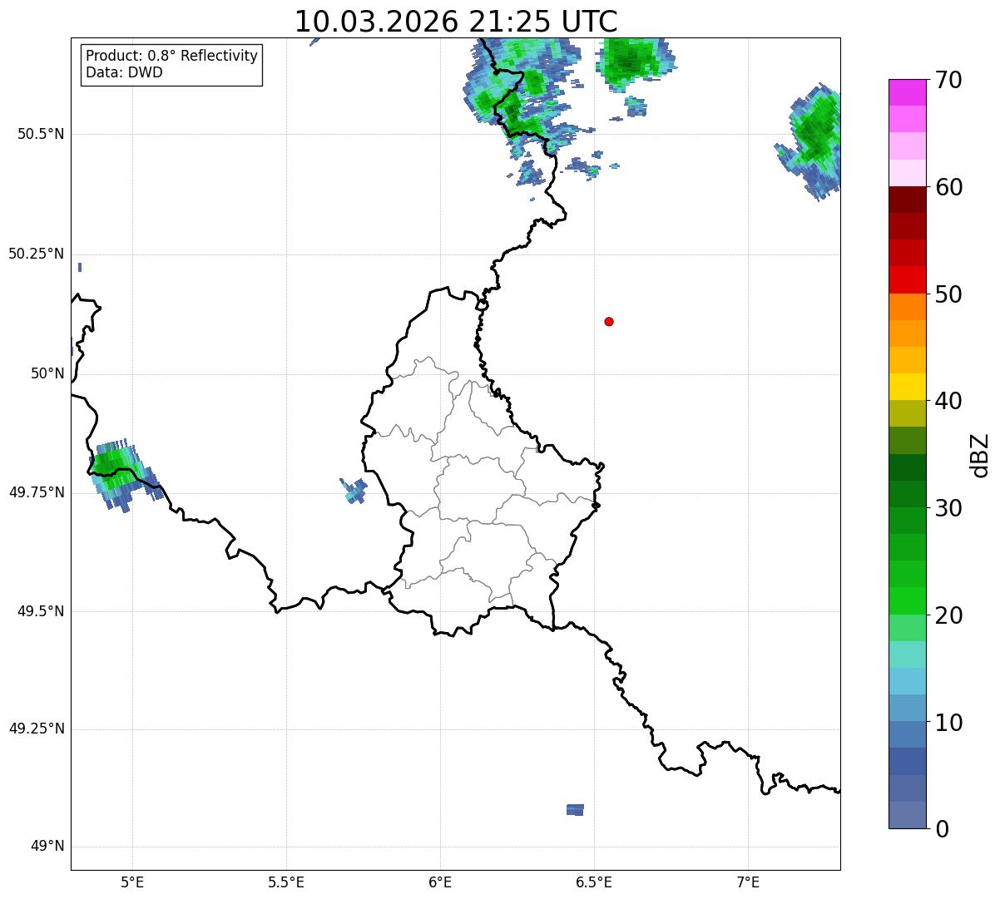Click the 49.25°N latitude label
1000x899 pixels.
pyautogui.click(x=37, y=729)
